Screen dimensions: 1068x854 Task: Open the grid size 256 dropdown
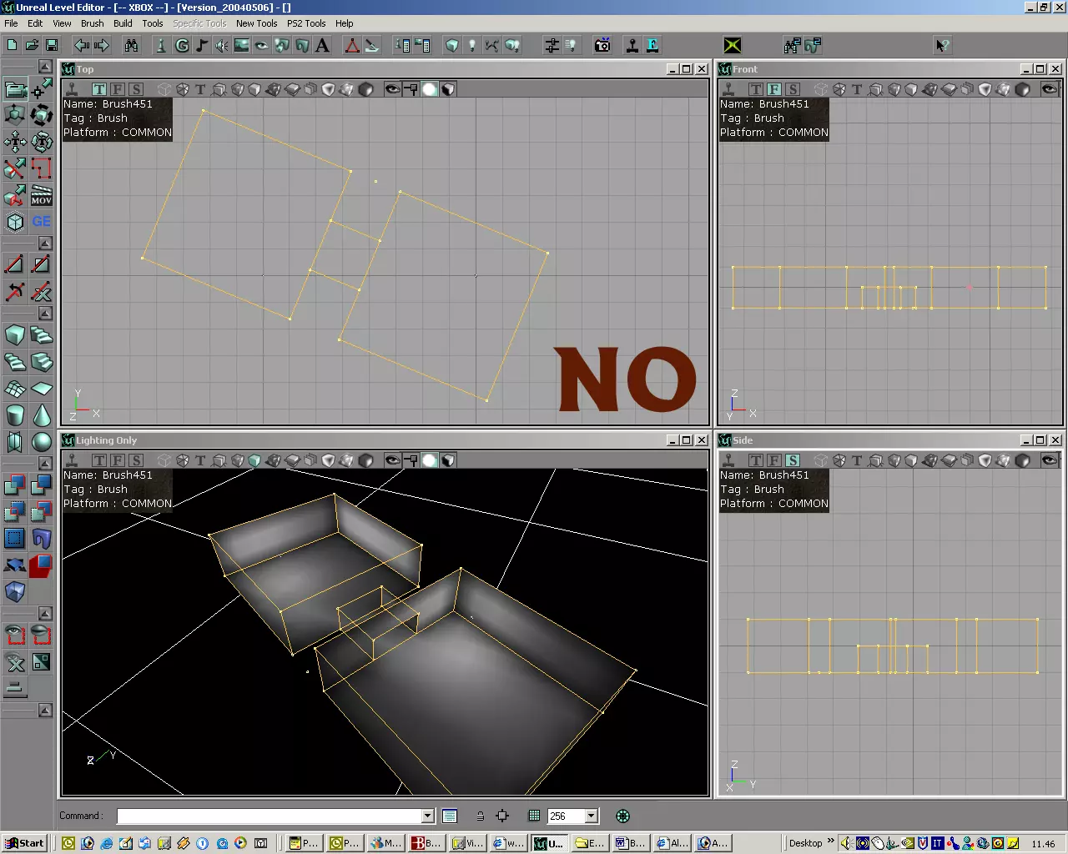592,816
